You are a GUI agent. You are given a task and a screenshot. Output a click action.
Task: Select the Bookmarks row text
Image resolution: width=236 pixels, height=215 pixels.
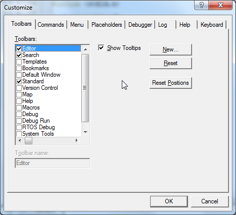click(35, 68)
